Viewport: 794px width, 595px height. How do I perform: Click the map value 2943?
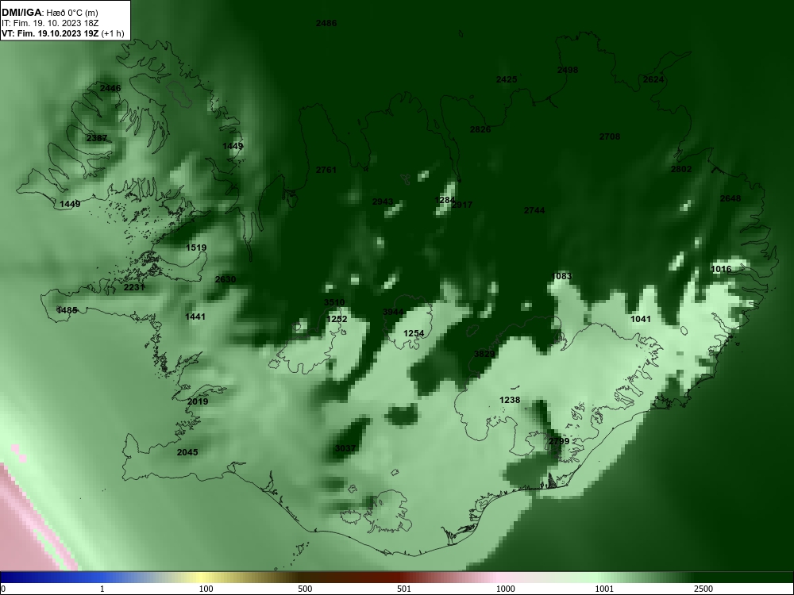pyautogui.click(x=383, y=202)
